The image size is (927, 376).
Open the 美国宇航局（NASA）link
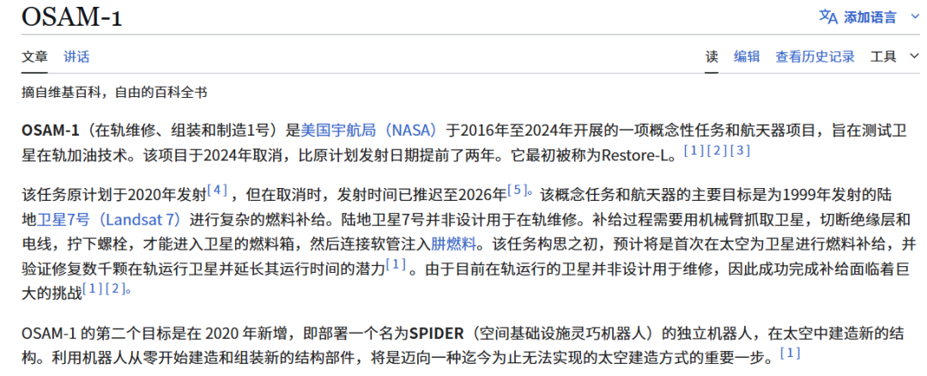tap(369, 130)
